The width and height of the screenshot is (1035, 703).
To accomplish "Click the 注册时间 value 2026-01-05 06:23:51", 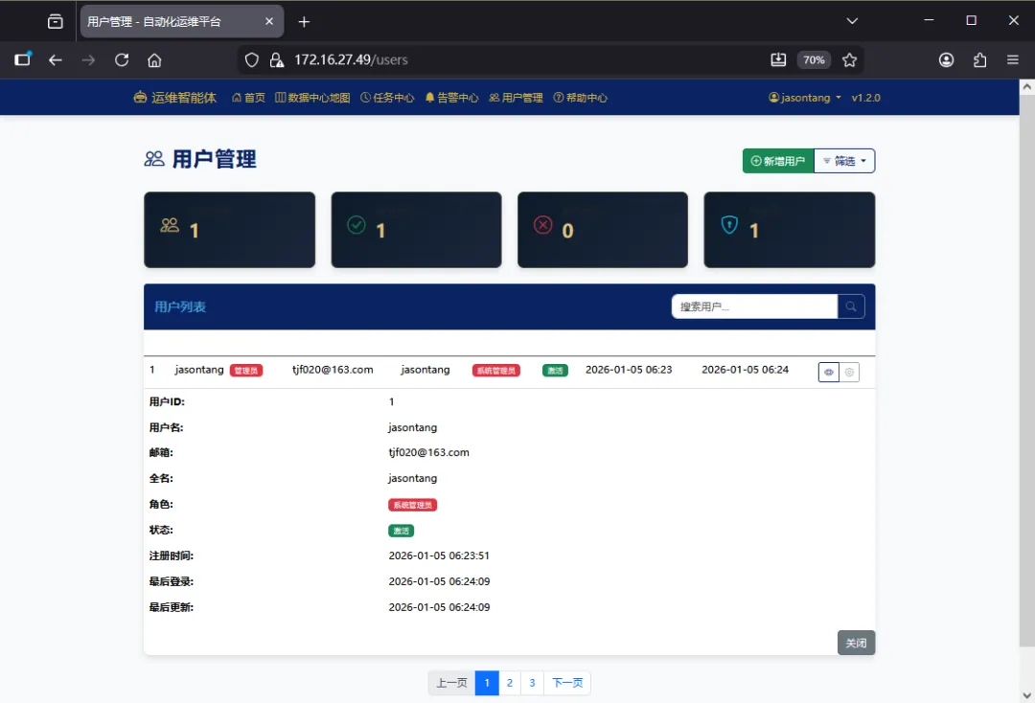I will tap(439, 556).
